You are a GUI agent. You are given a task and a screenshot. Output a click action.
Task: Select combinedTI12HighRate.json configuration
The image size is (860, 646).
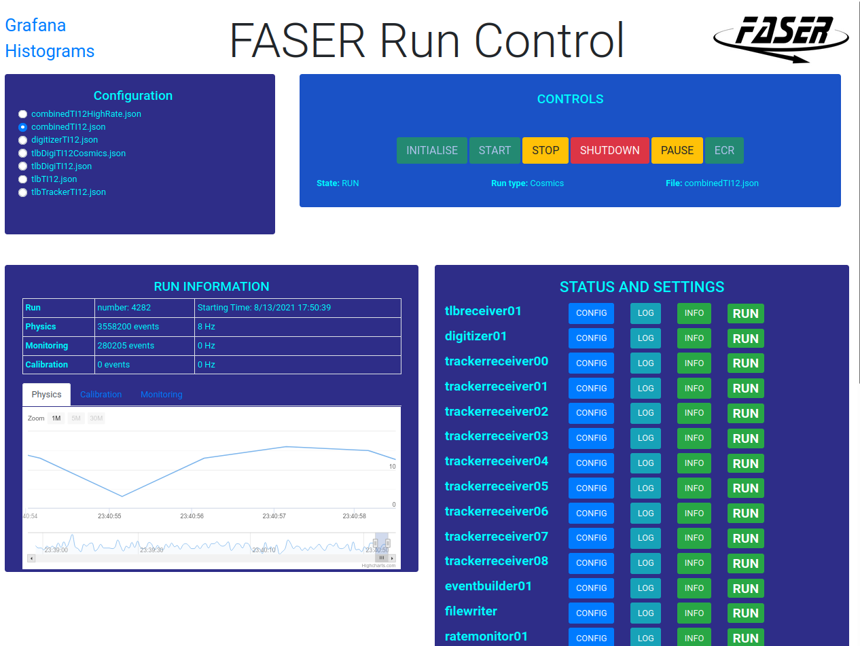pyautogui.click(x=23, y=114)
